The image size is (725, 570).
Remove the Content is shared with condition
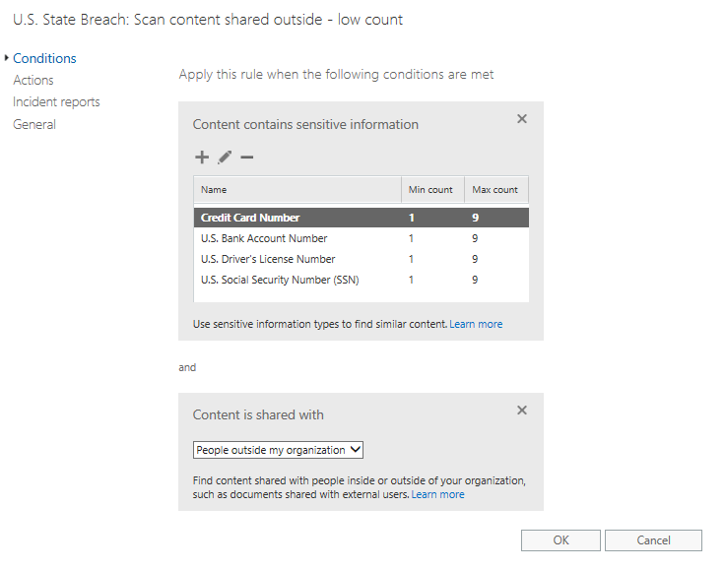[522, 410]
